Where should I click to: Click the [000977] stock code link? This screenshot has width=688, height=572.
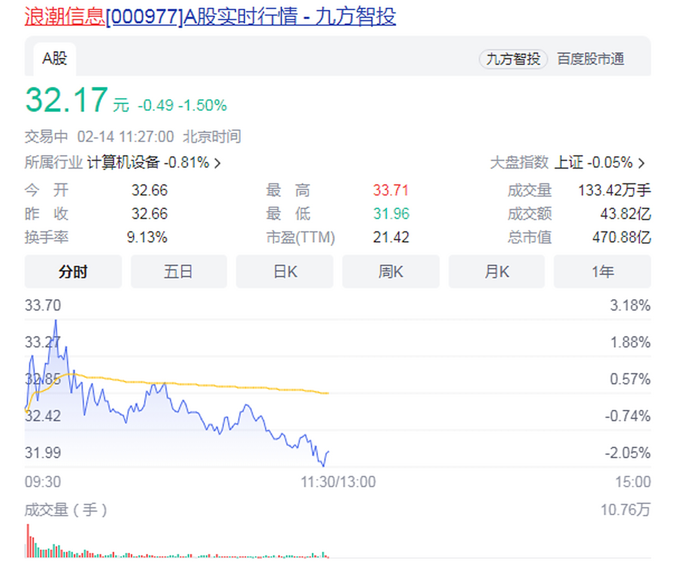pos(145,17)
